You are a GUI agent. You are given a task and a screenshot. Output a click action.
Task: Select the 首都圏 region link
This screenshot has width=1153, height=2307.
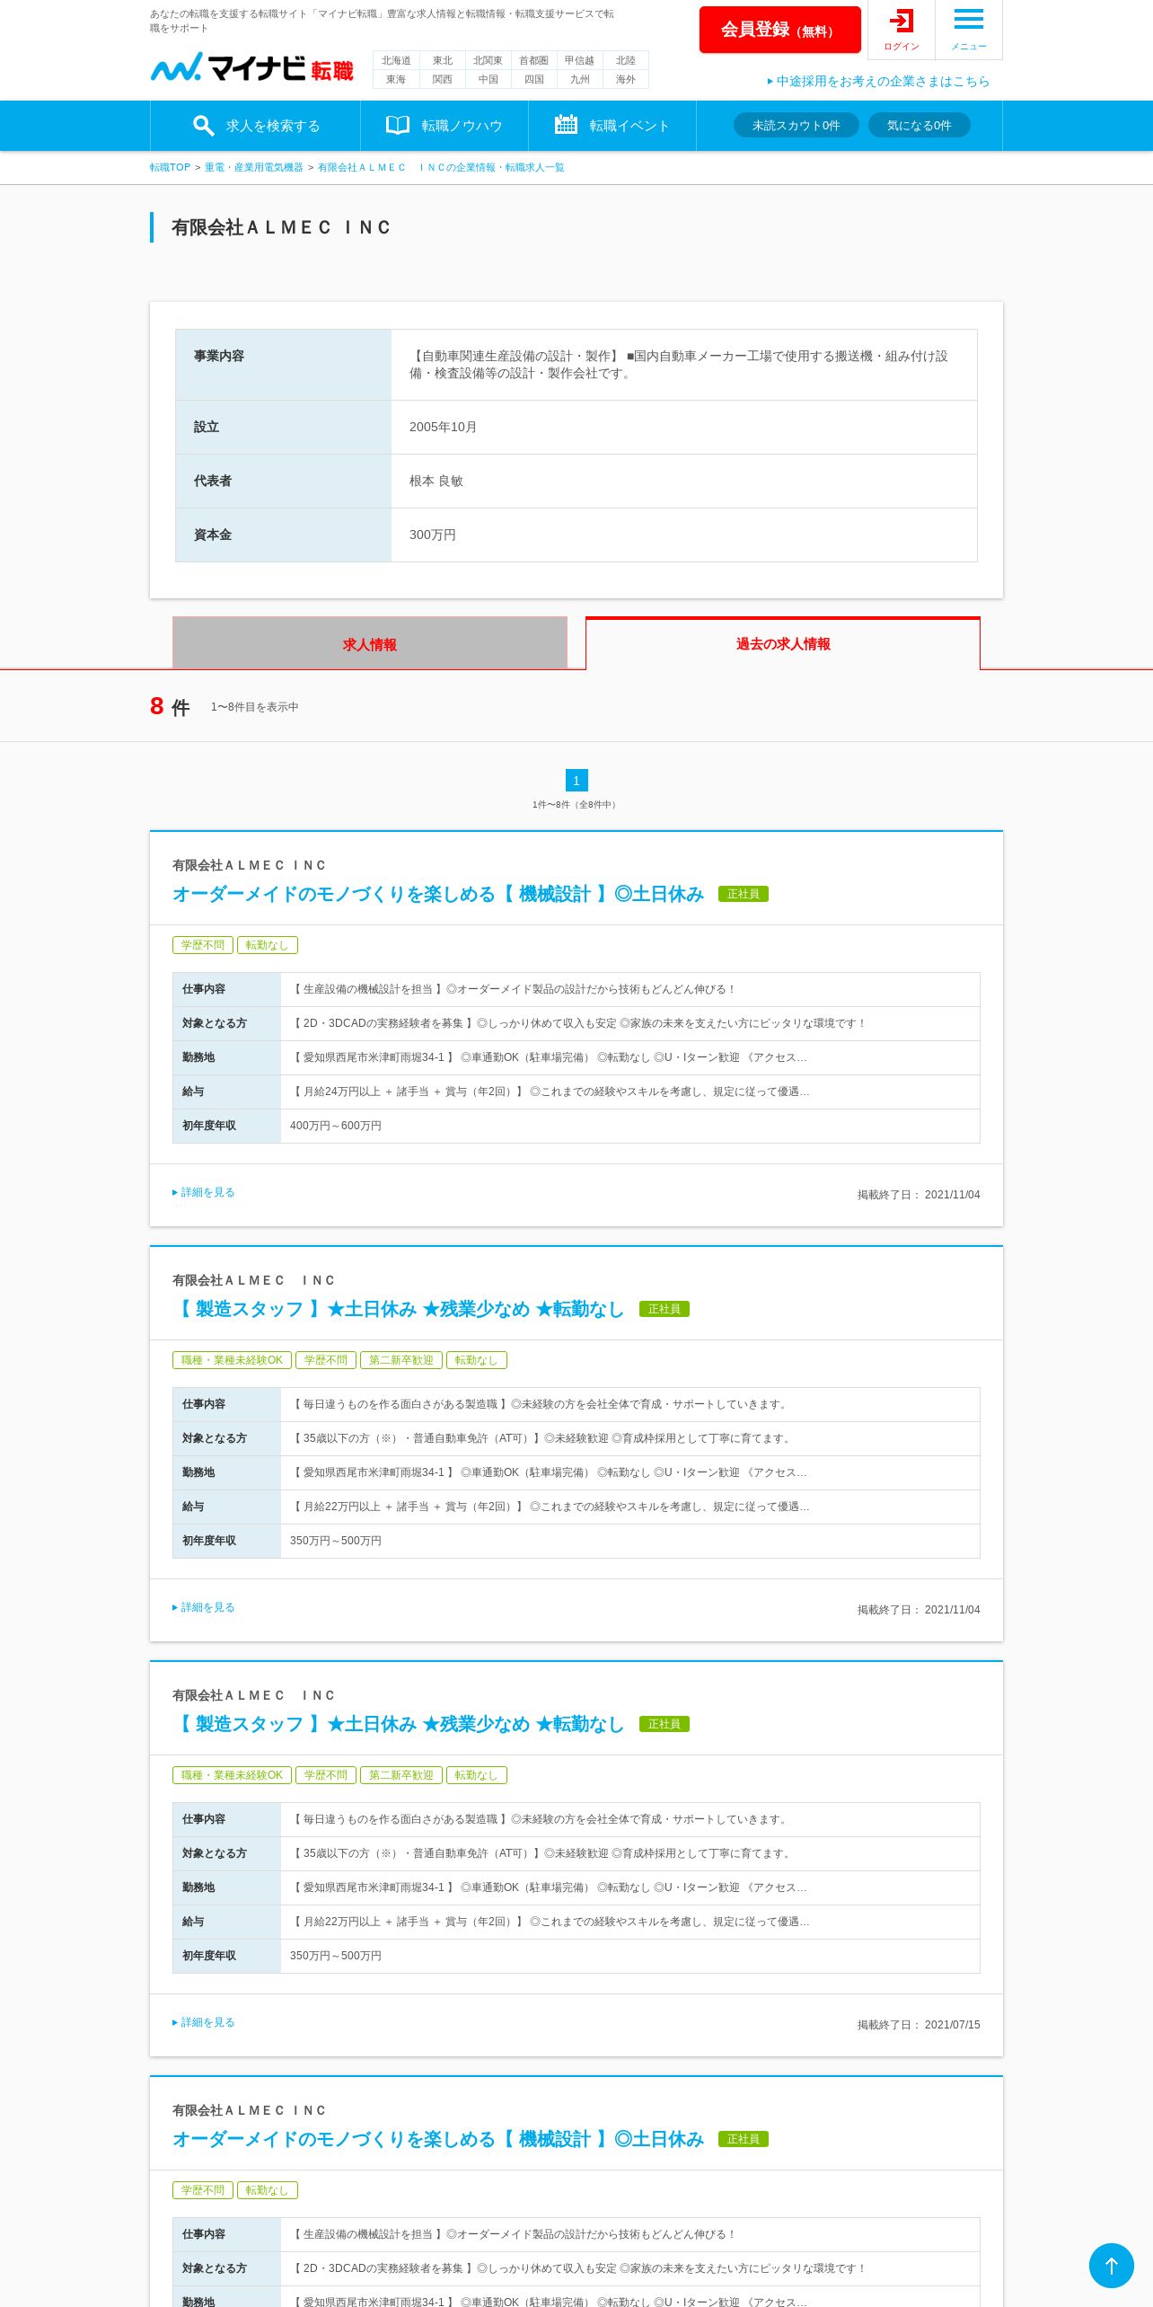tap(533, 60)
